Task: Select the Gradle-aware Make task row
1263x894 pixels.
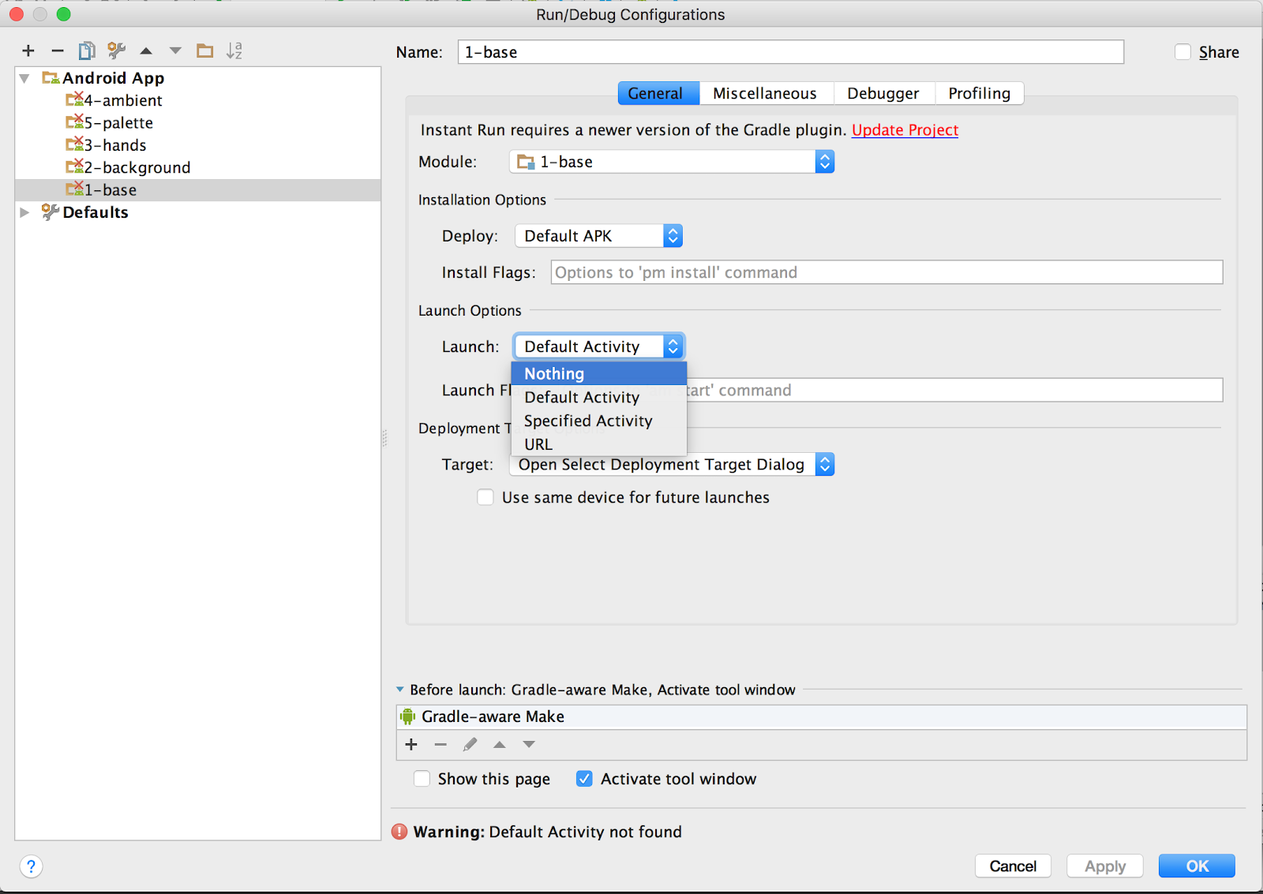Action: click(821, 716)
